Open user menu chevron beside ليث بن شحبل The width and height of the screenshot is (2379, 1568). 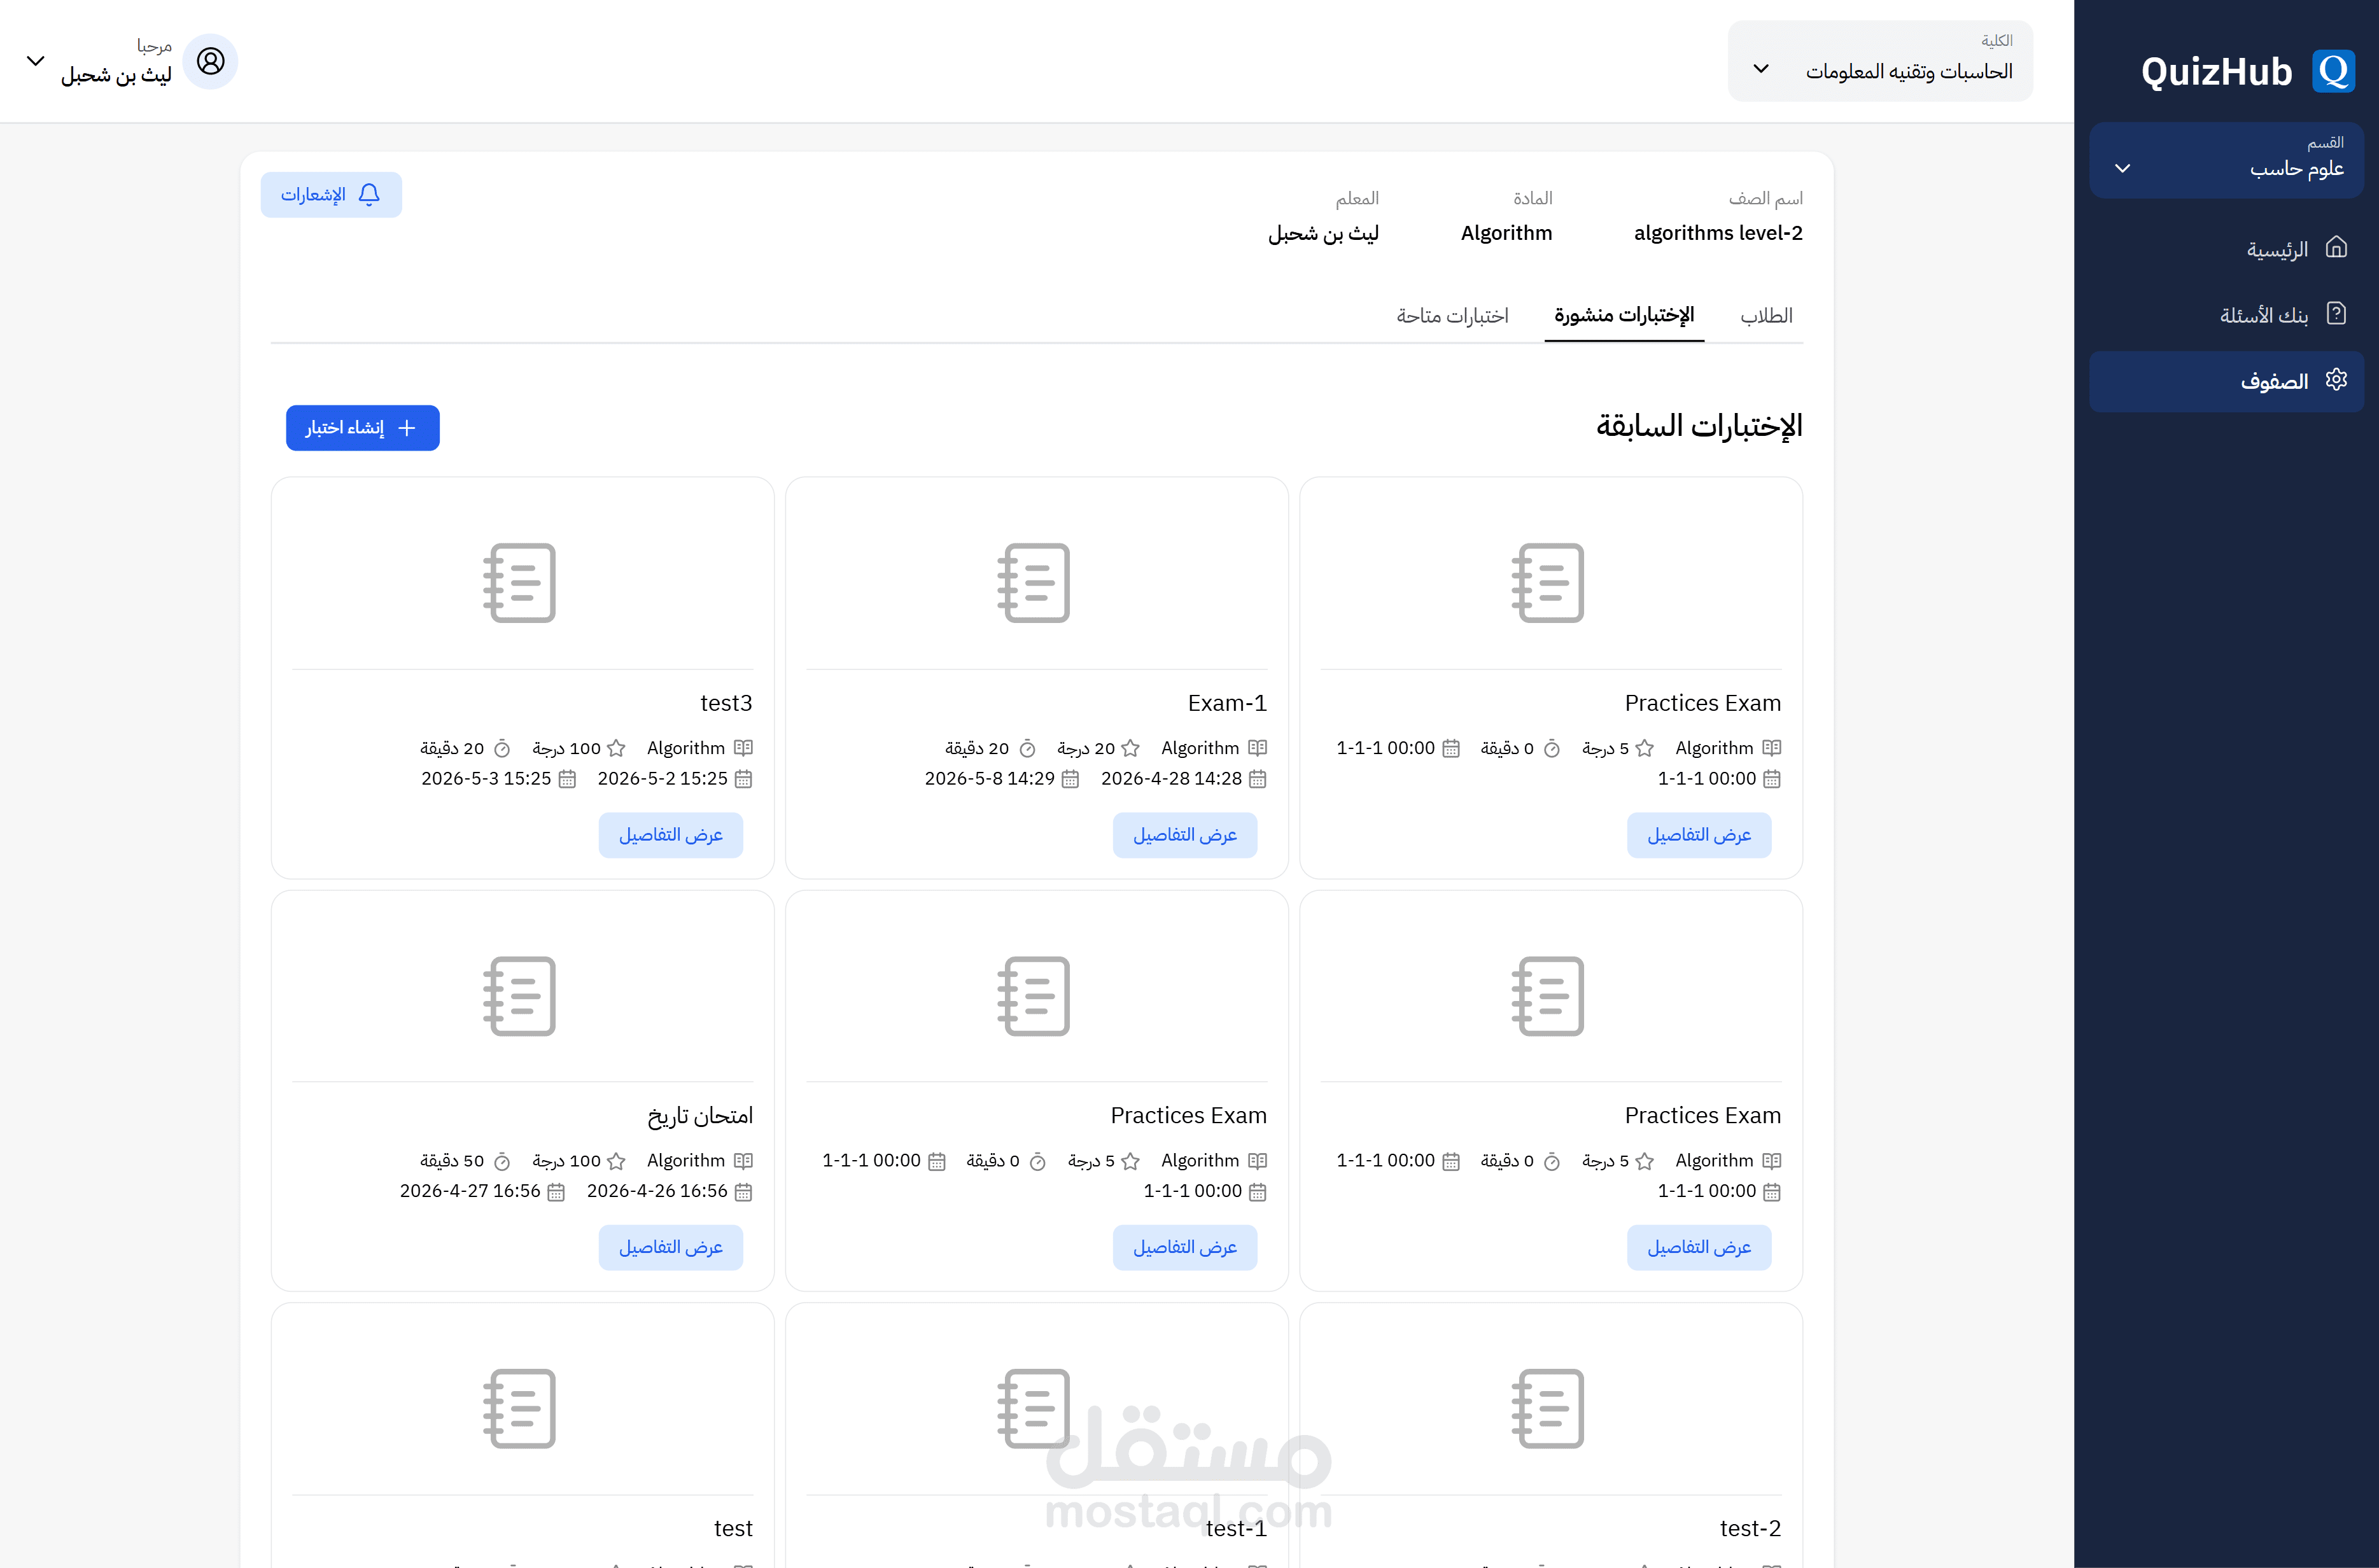(x=35, y=61)
